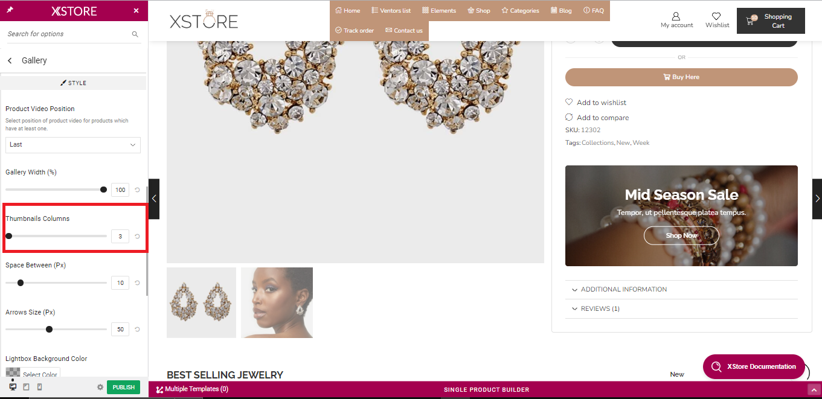822x399 pixels.
Task: Open My account user icon
Action: point(676,16)
